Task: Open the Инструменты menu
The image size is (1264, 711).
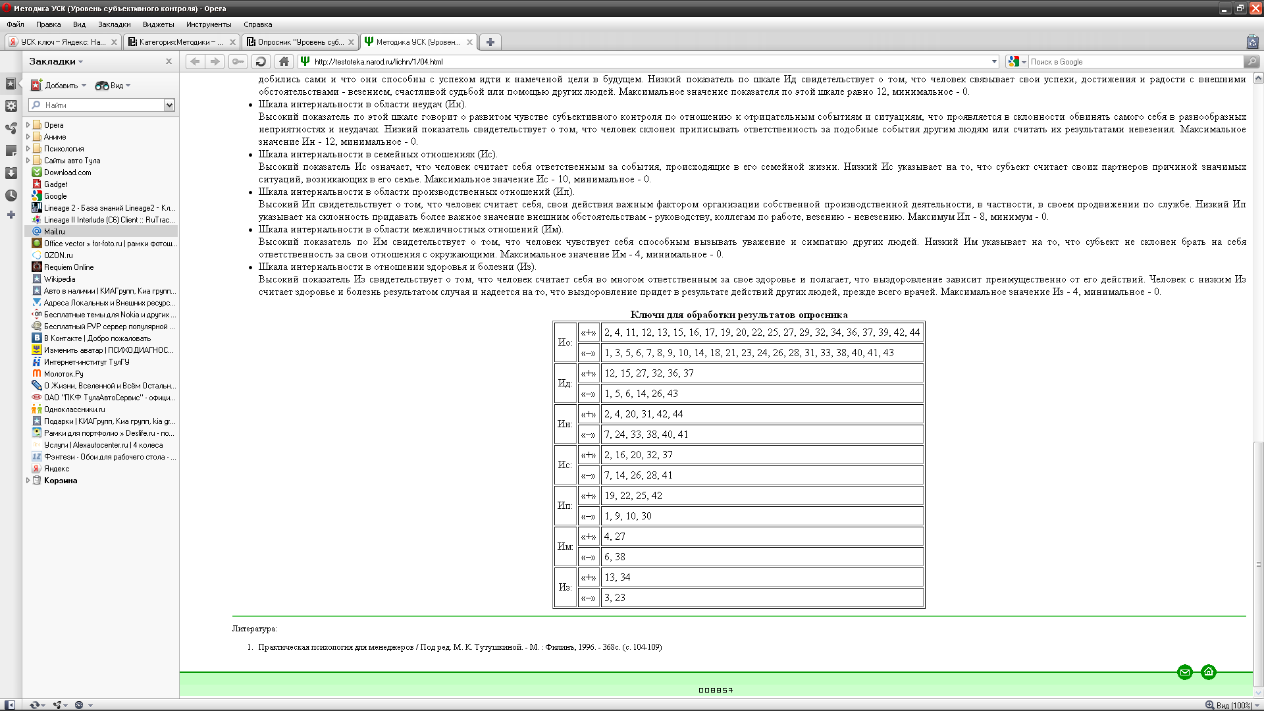Action: [x=209, y=24]
